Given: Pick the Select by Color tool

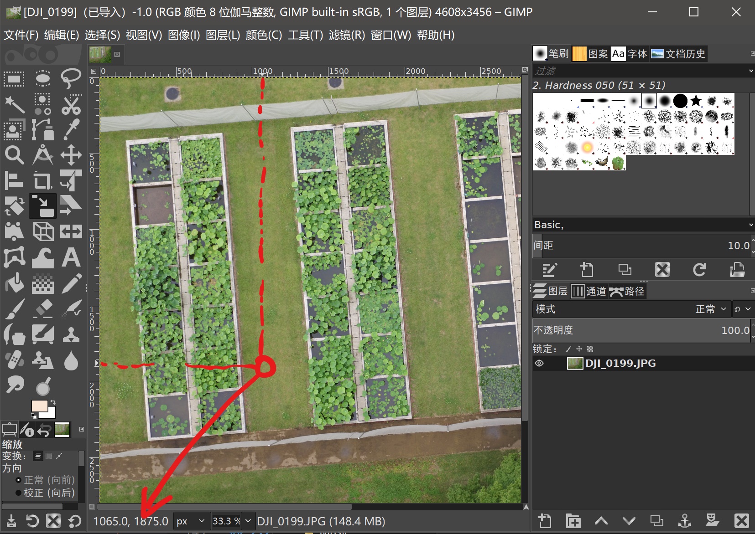Looking at the screenshot, I should click(x=43, y=104).
